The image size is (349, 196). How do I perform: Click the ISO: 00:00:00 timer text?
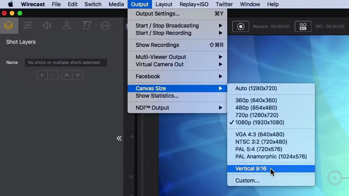click(x=330, y=26)
